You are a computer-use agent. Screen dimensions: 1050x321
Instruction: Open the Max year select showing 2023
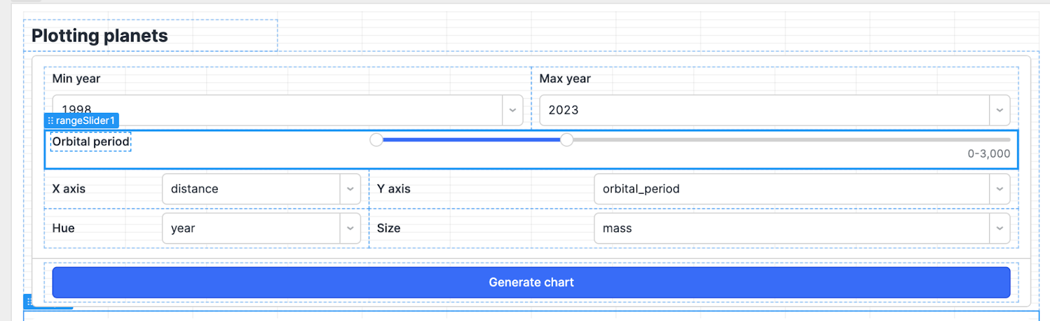click(761, 110)
